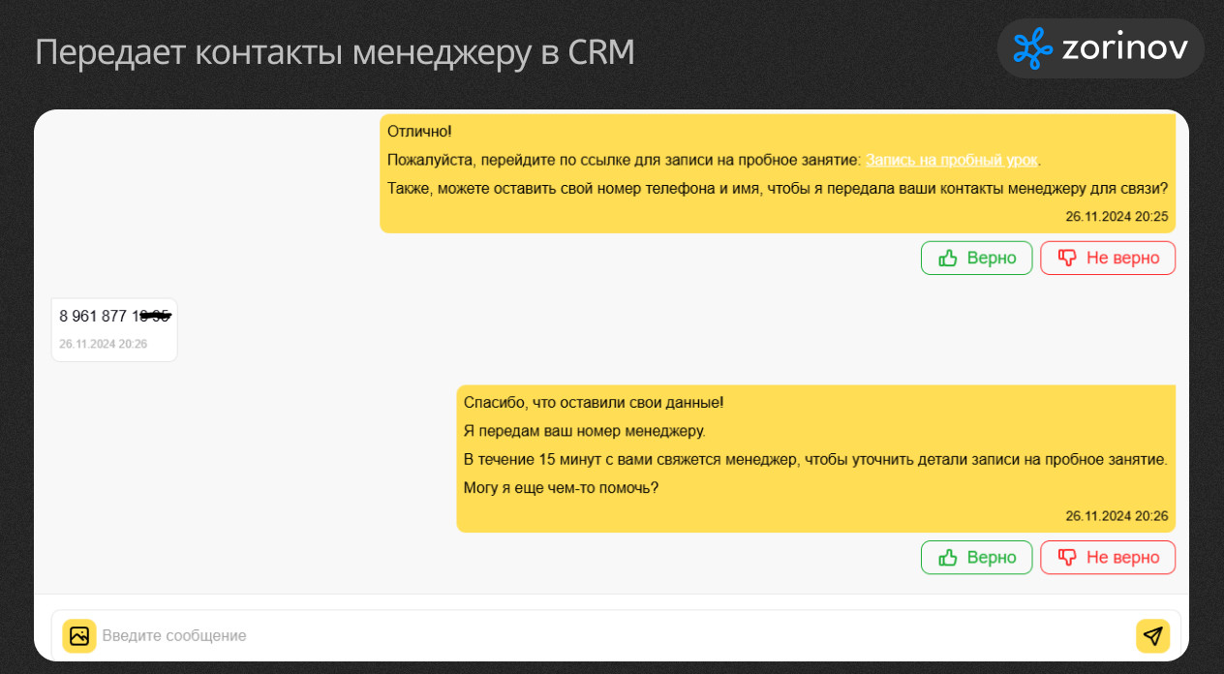The width and height of the screenshot is (1224, 674).
Task: Select the user message with the phone number
Action: 113,316
